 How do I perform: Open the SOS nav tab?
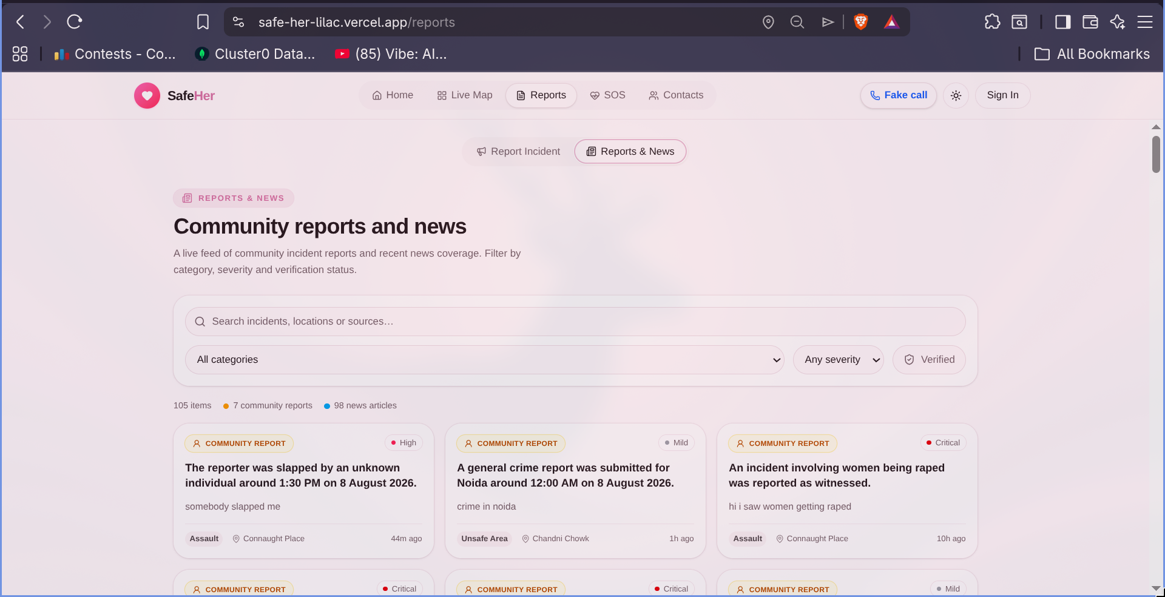607,95
